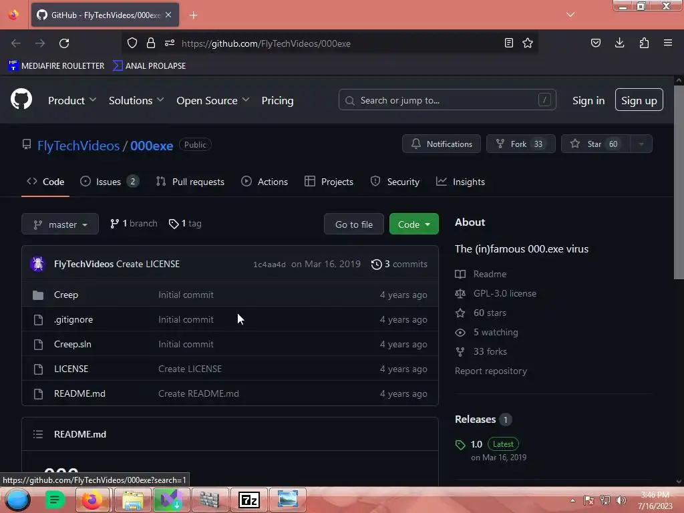Open the green notes taskbar icon
The height and width of the screenshot is (513, 684).
tap(55, 500)
